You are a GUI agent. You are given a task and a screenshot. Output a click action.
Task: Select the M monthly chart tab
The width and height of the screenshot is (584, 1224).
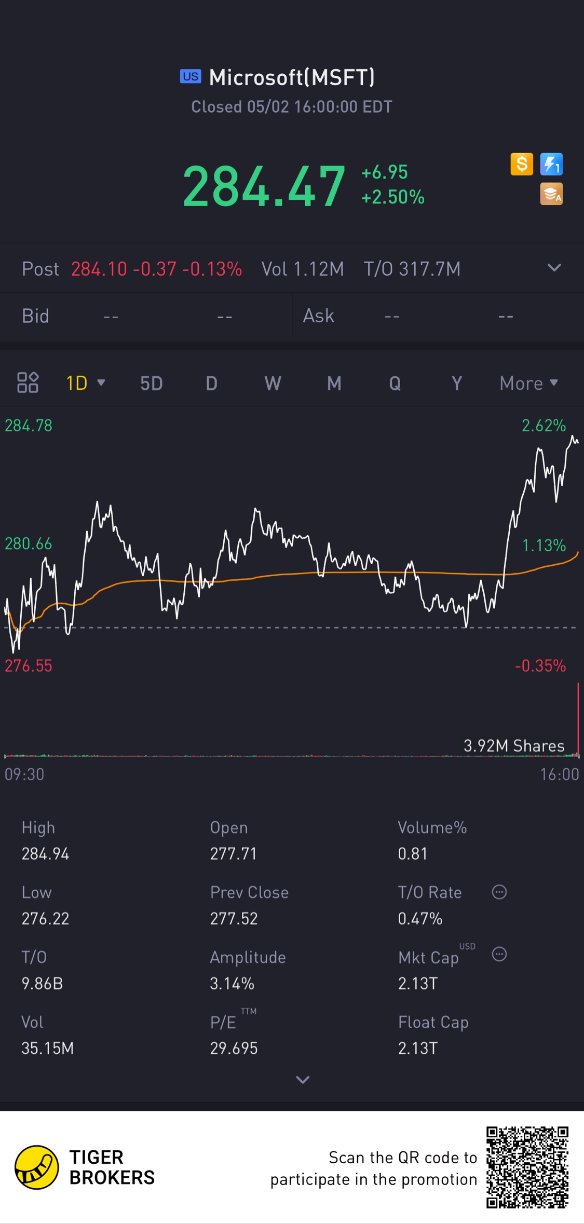coord(334,383)
